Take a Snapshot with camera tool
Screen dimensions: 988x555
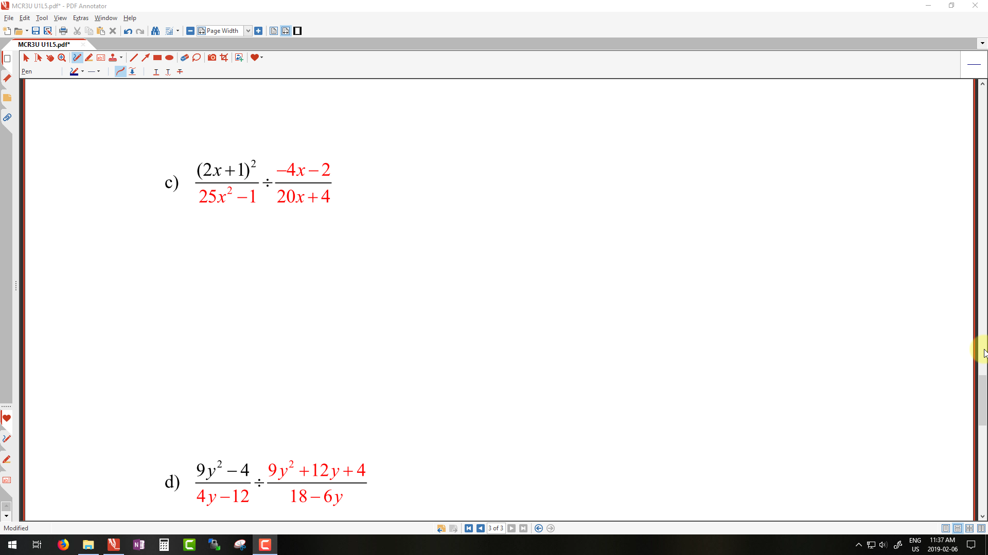[212, 58]
